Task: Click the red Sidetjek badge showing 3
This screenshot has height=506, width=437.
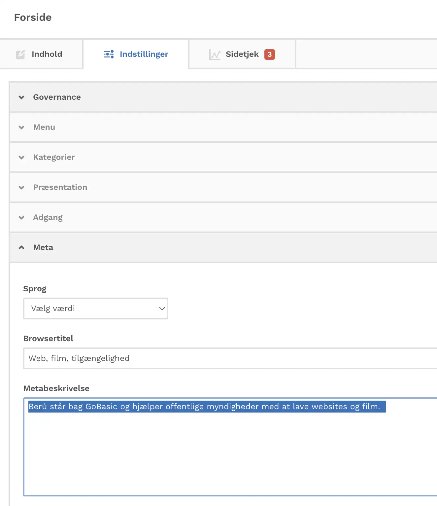Action: tap(270, 54)
